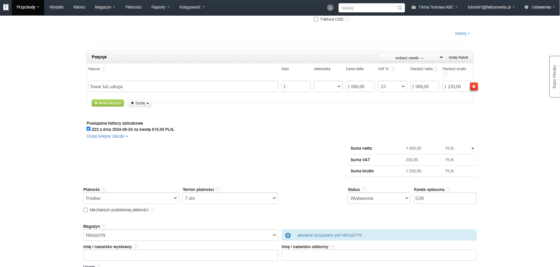560x267 pixels.
Task: Open help icon for Mechanizm podzielonej płatności
Action: 152,210
